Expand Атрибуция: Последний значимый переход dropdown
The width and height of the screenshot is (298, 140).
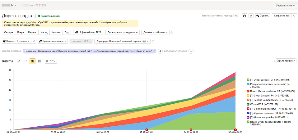122,41
